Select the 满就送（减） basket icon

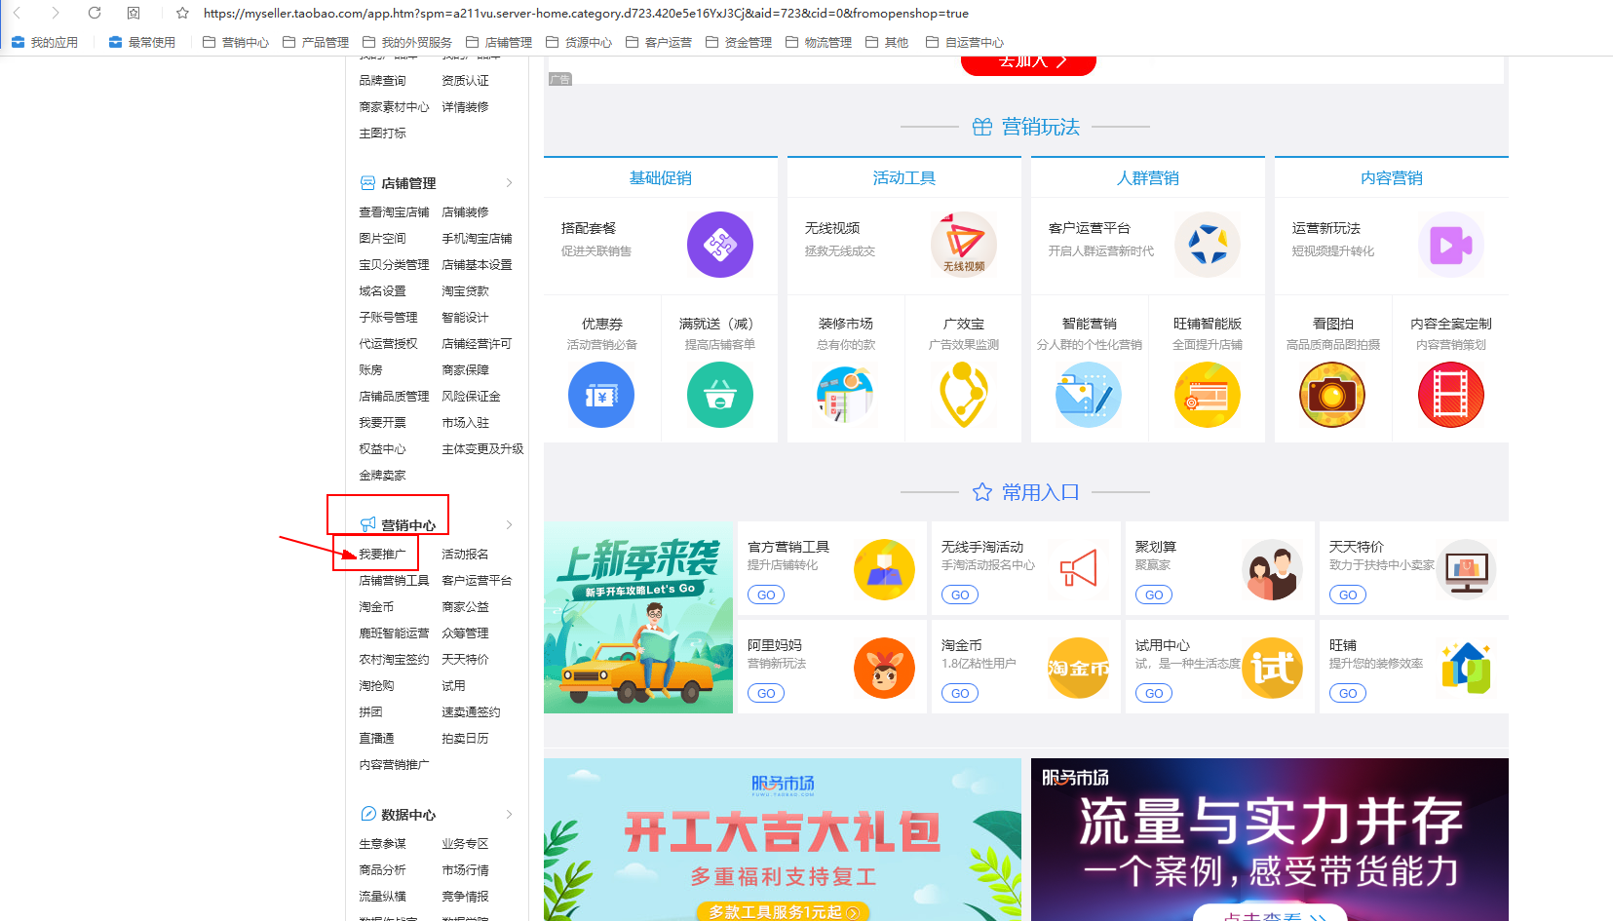pyautogui.click(x=719, y=395)
